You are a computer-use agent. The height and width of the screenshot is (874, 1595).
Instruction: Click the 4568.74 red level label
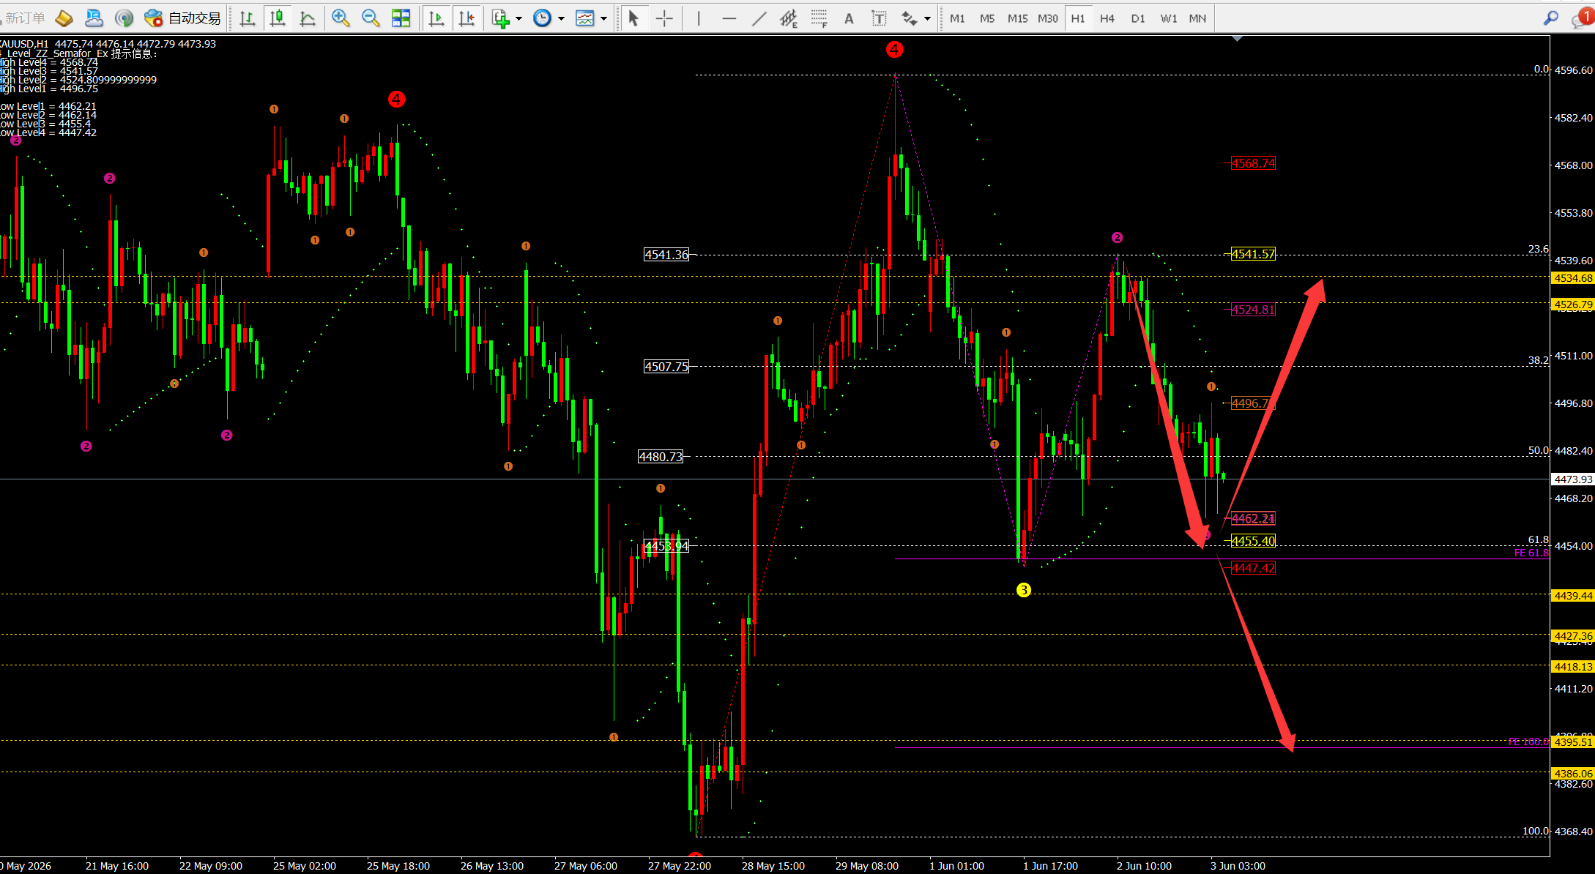pyautogui.click(x=1253, y=163)
